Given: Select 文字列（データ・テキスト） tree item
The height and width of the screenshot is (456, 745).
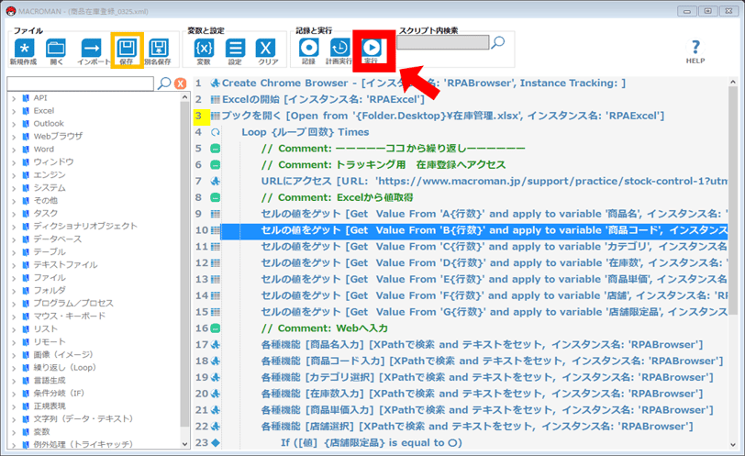Looking at the screenshot, I should (x=83, y=418).
